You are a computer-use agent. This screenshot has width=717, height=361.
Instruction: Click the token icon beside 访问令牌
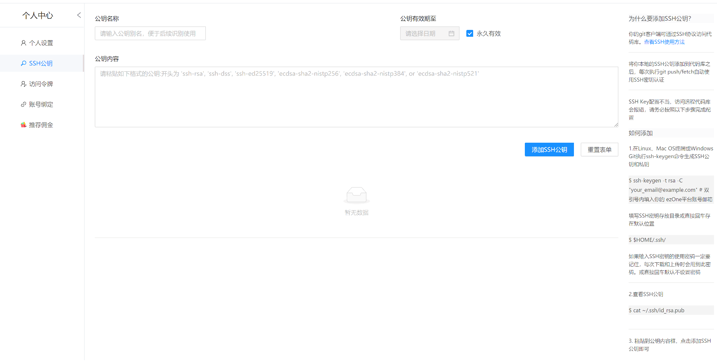point(23,84)
